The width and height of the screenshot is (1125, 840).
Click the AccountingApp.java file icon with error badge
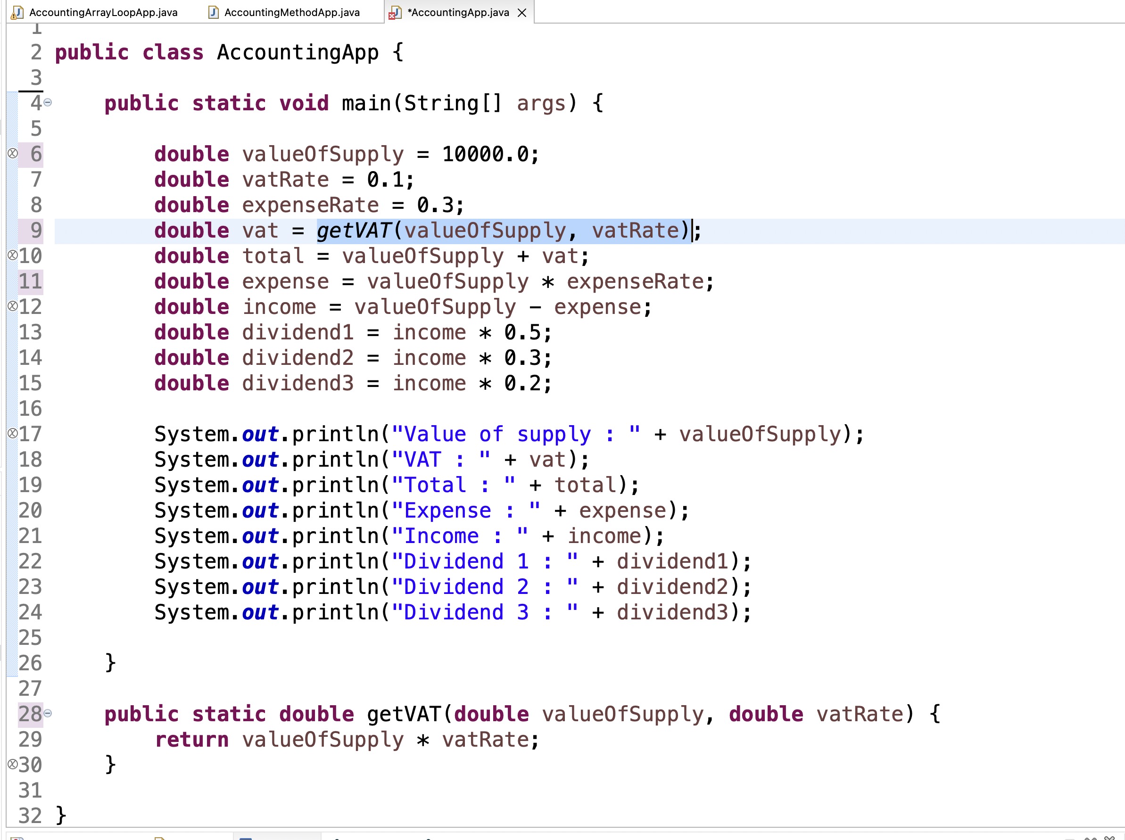point(395,13)
